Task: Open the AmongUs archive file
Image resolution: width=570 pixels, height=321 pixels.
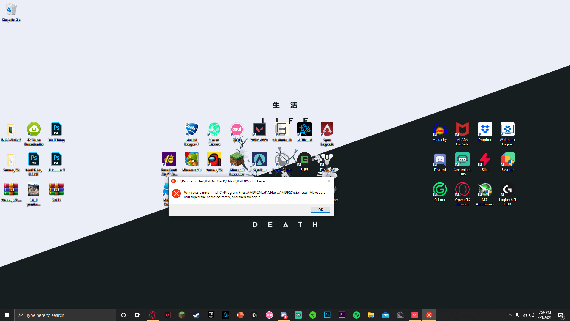Action: 11,192
